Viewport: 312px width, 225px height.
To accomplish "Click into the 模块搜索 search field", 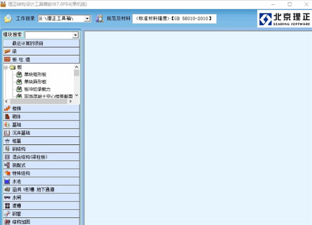I will pos(49,35).
